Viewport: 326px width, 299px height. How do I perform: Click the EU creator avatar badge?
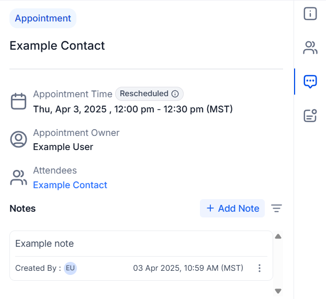click(70, 268)
